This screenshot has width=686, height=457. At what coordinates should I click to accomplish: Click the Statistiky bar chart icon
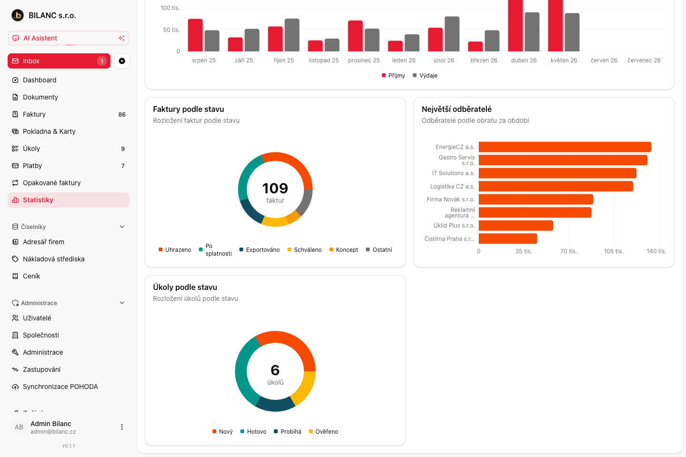15,200
